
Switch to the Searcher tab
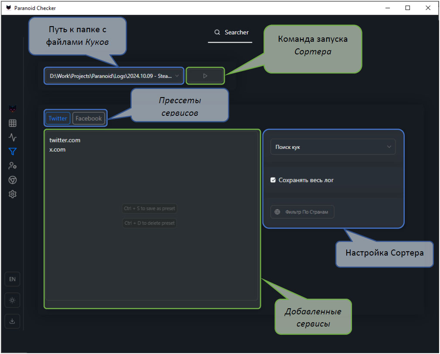coord(230,33)
